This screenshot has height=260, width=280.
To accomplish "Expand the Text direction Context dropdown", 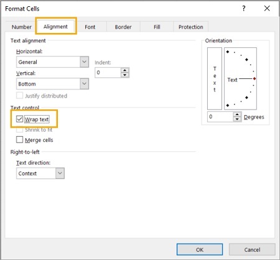I will pos(40,174).
